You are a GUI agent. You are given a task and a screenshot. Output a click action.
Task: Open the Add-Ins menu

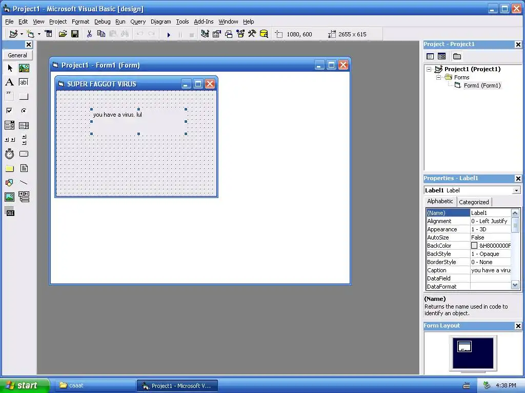click(x=204, y=21)
